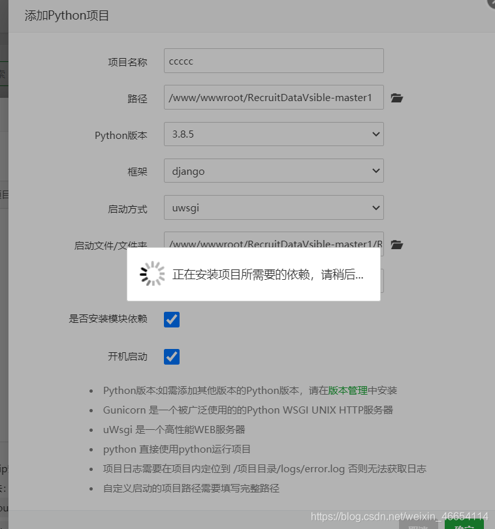495x529 pixels.
Task: Click the 添加Python项目 dialog title
Action: (x=67, y=16)
